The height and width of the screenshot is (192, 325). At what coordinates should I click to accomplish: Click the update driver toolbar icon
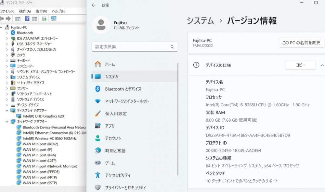coord(44,18)
